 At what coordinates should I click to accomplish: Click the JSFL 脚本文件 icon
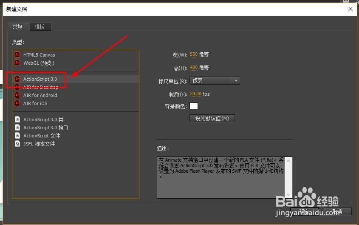click(x=17, y=144)
